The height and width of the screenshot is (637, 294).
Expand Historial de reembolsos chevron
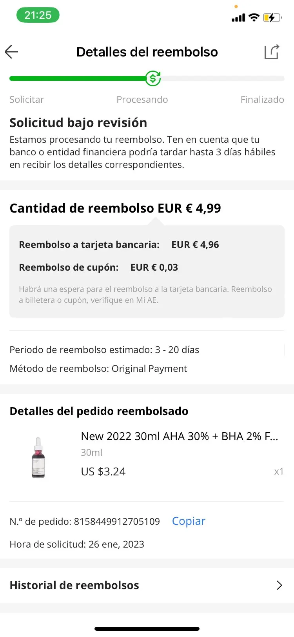279,585
